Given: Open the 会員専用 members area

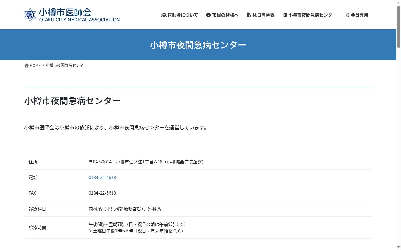Looking at the screenshot, I should point(356,15).
